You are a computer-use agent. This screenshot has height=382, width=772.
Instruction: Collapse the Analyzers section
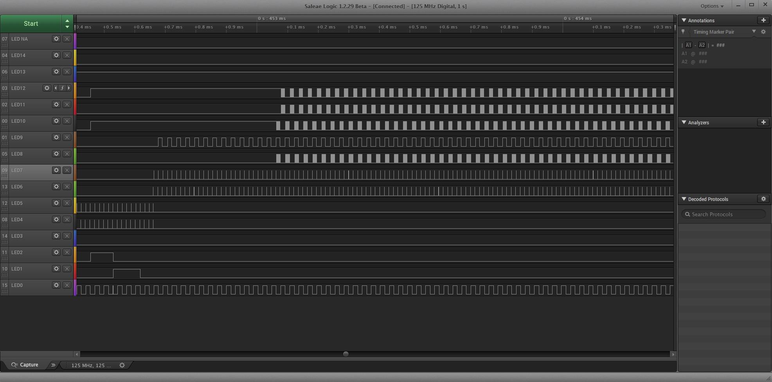coord(684,122)
